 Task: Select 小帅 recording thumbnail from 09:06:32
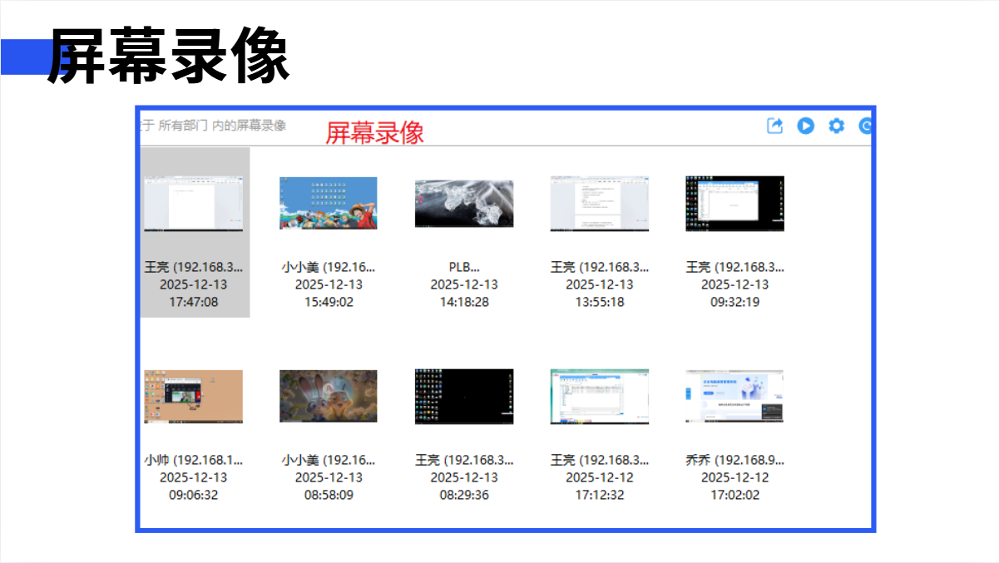coord(194,397)
